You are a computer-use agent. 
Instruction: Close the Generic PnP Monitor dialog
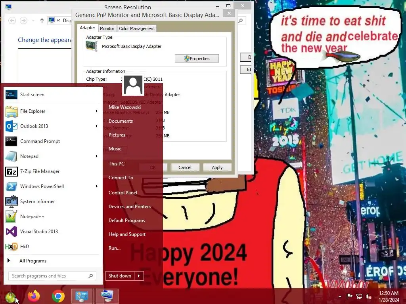coord(229,13)
